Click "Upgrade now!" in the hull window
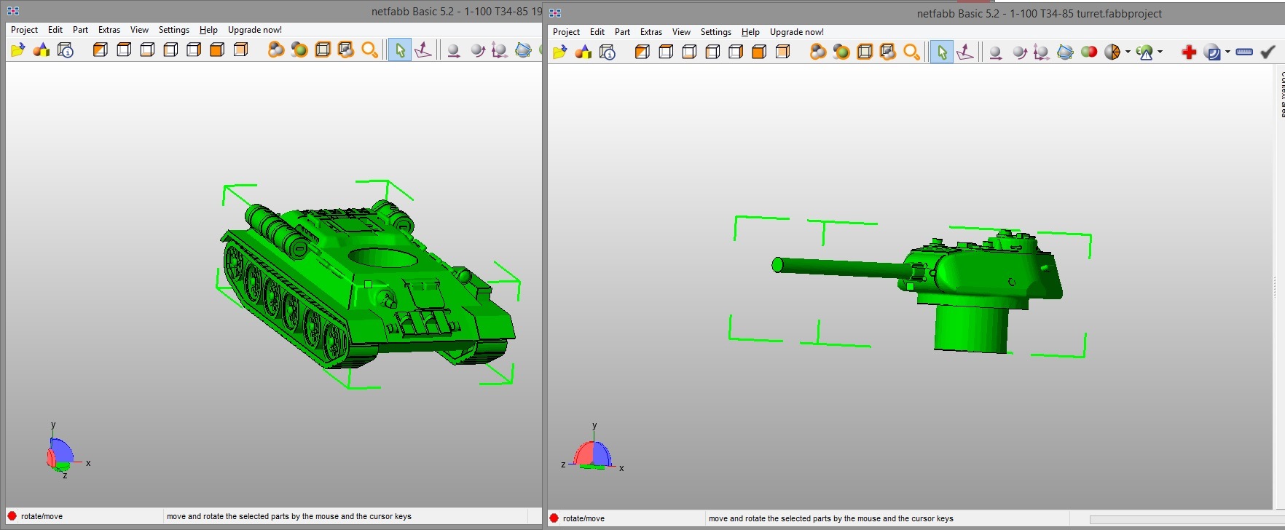This screenshot has width=1285, height=530. point(255,30)
